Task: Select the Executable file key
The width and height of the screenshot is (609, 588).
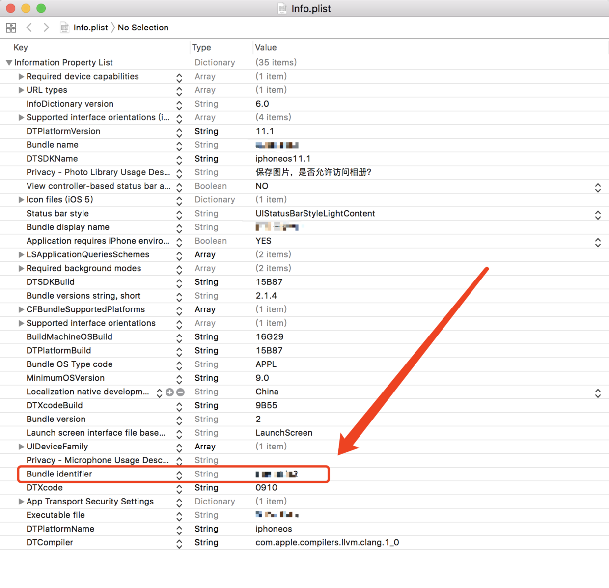Action: pyautogui.click(x=55, y=515)
